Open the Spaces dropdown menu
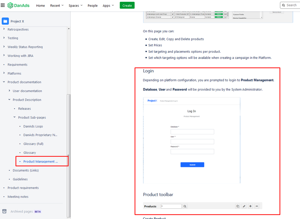 (75, 5)
